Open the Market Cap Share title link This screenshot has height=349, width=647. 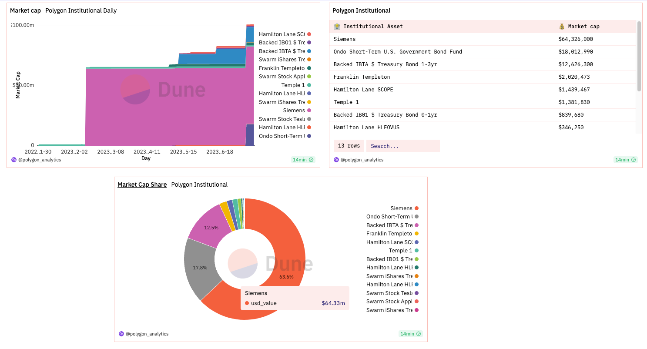(x=142, y=185)
